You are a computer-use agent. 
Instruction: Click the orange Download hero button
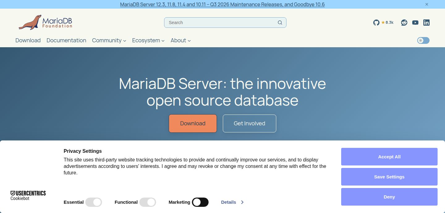click(193, 123)
